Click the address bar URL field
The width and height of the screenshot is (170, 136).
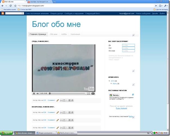click(85, 6)
